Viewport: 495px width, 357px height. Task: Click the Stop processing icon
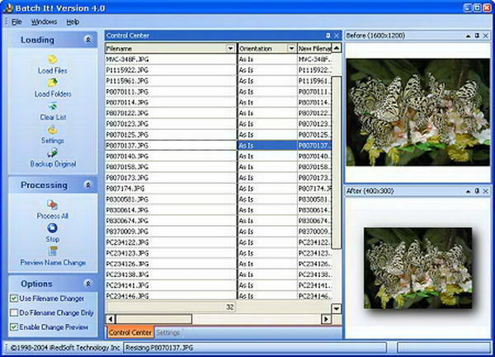(x=53, y=228)
